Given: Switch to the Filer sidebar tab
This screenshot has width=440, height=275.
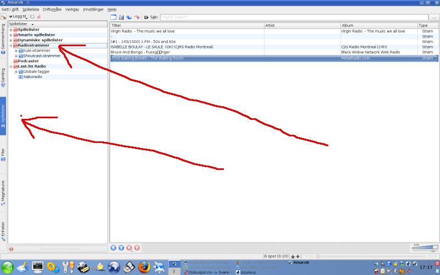Looking at the screenshot, I should [x=3, y=155].
